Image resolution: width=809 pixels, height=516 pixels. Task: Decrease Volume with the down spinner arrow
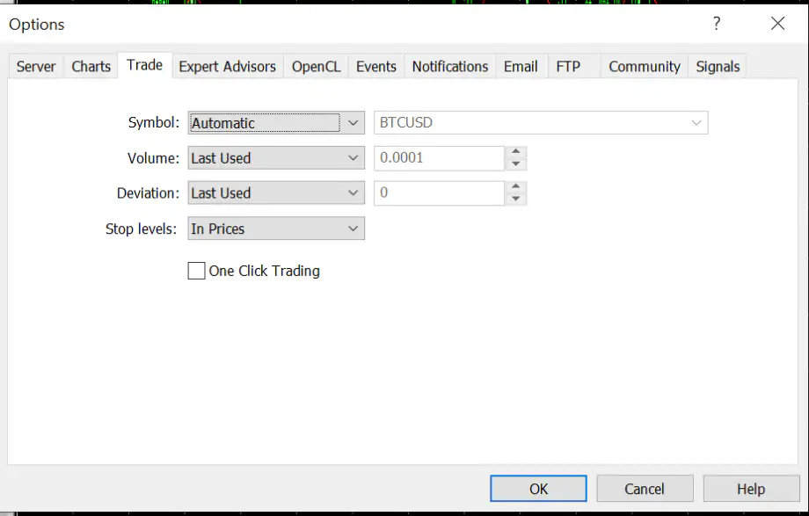click(x=516, y=164)
